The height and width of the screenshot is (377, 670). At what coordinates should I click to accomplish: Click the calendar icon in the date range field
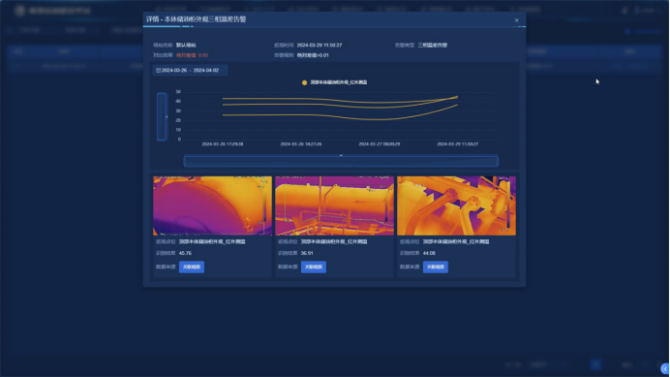point(158,70)
